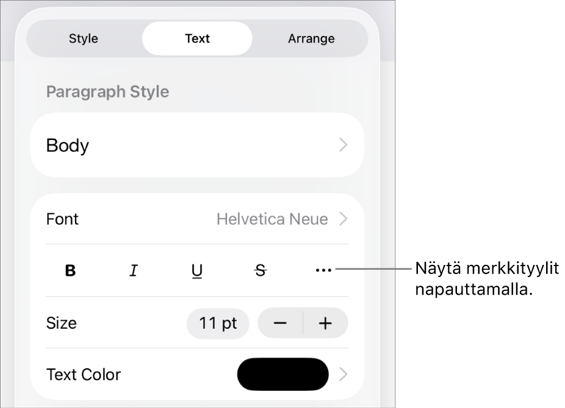Expand the Text Color chevron

coord(344,375)
